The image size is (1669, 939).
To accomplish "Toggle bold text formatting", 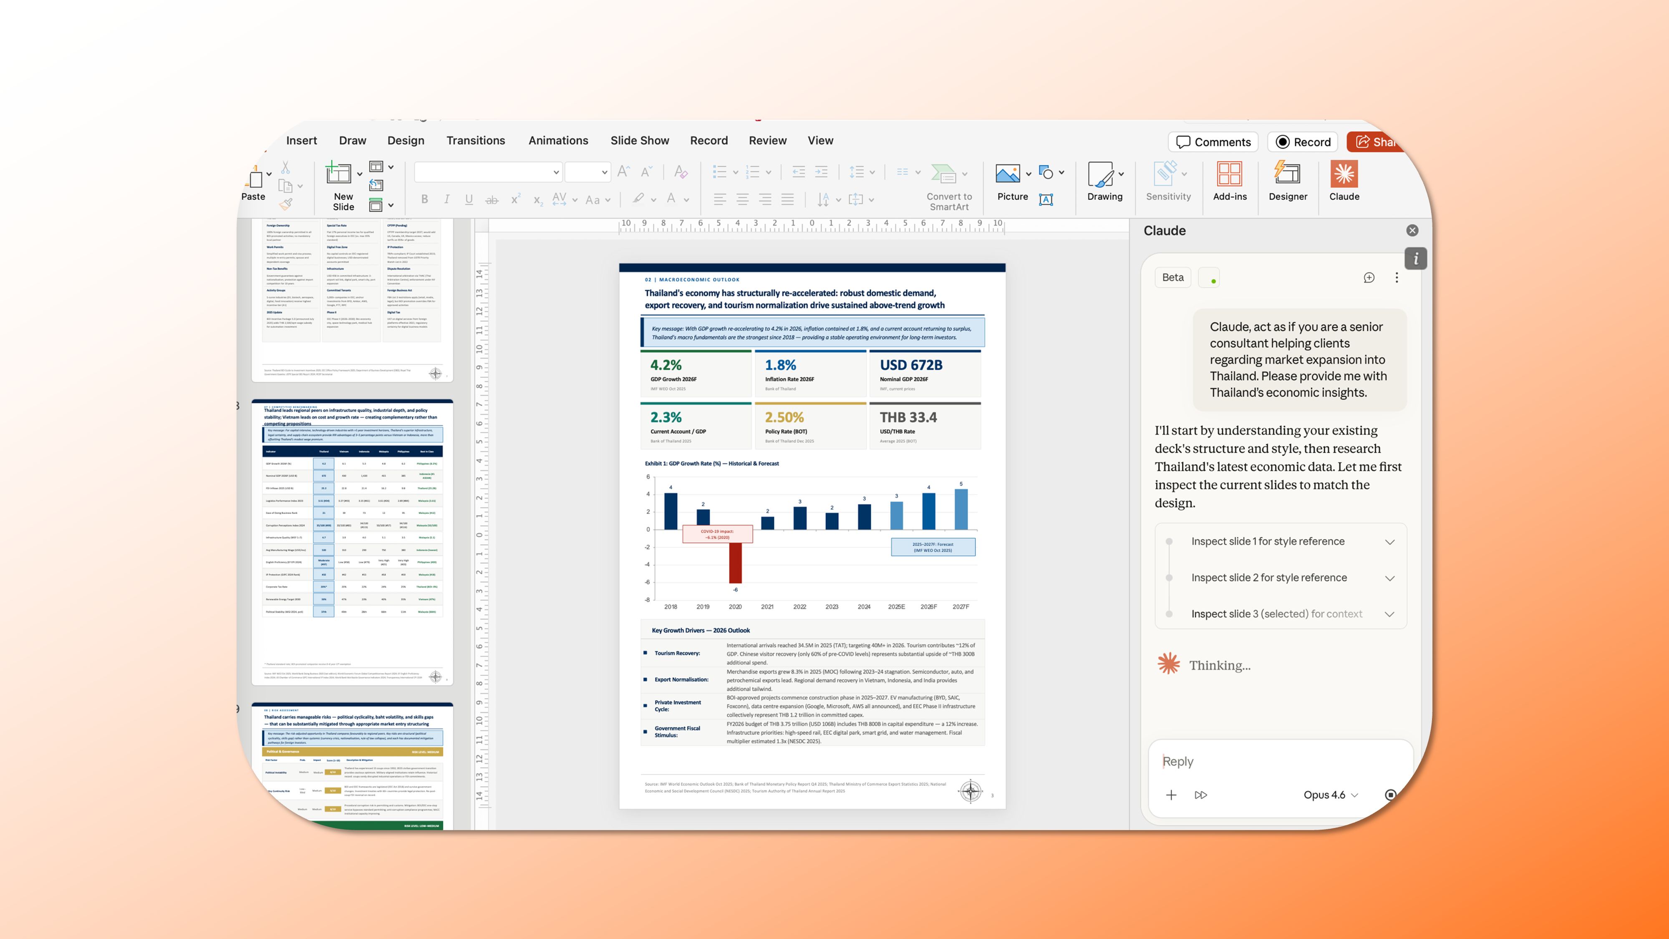I will [424, 199].
